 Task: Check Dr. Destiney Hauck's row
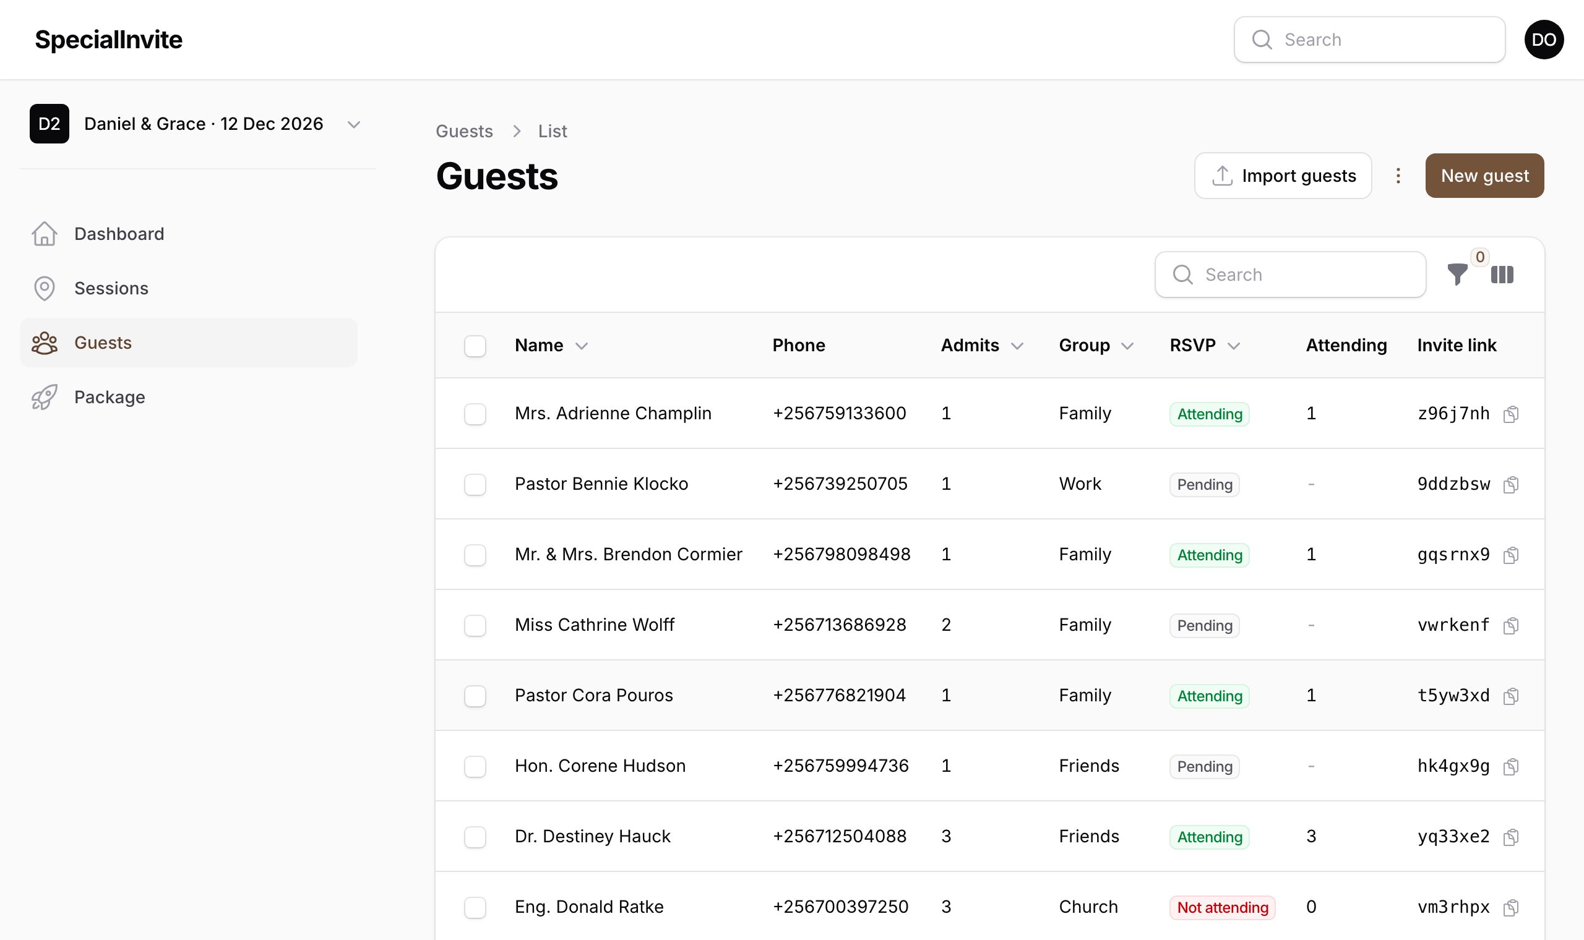pos(475,837)
